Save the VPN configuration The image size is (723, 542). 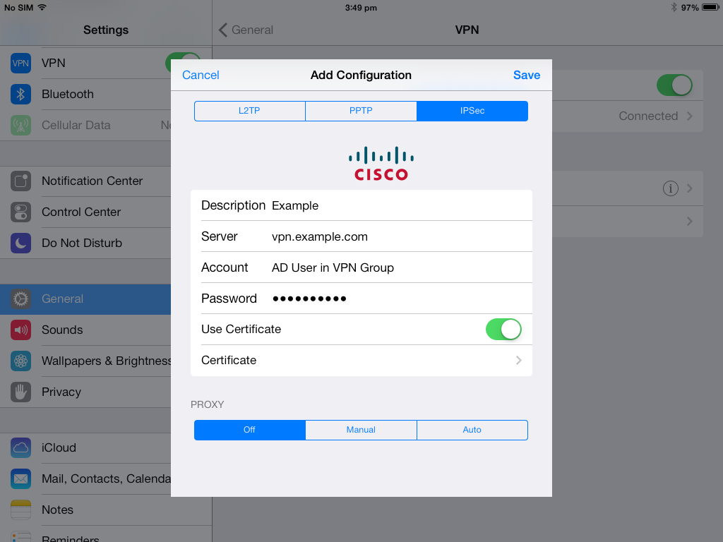pos(527,75)
